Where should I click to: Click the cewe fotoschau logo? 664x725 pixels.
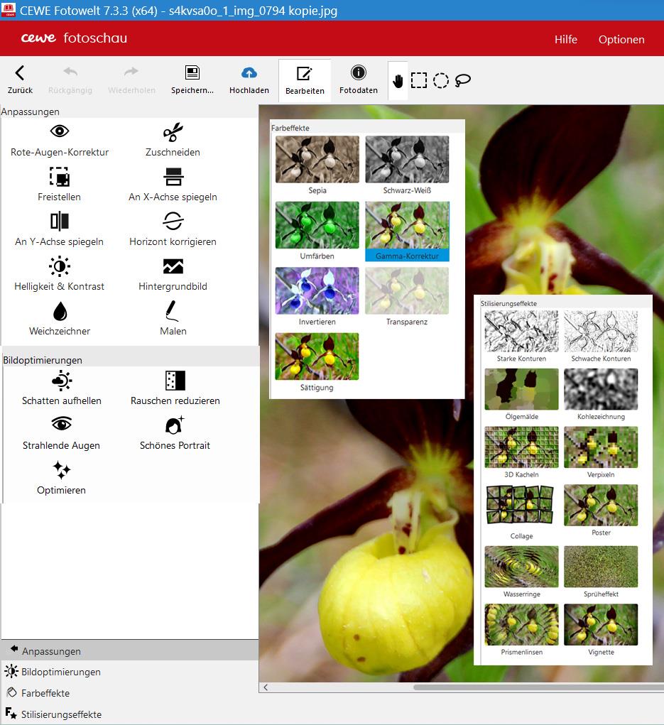(74, 38)
